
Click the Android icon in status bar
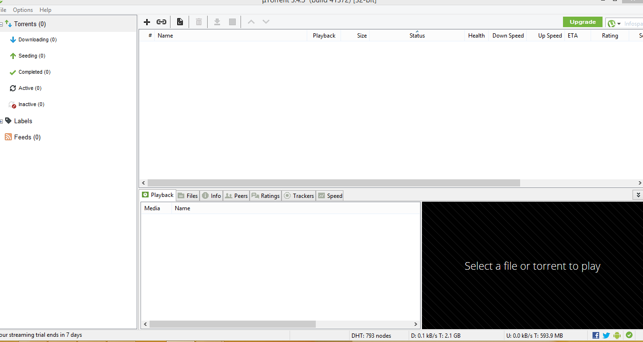617,335
